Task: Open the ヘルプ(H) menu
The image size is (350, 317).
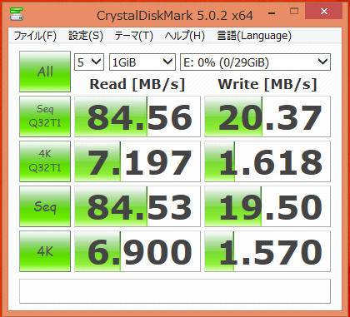Action: point(184,36)
